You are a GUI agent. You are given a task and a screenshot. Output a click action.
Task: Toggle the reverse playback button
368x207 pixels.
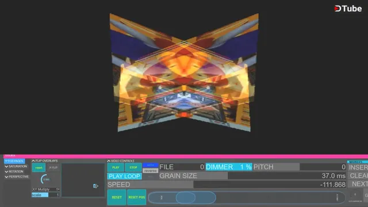coord(151,171)
